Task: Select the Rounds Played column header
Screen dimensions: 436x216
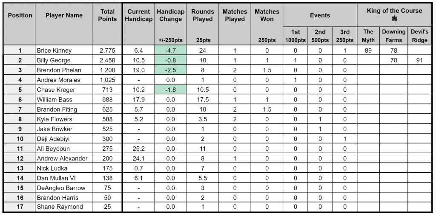Action: (202, 24)
